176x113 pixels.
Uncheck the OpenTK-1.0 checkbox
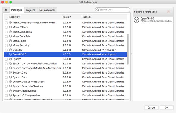coord(6,55)
